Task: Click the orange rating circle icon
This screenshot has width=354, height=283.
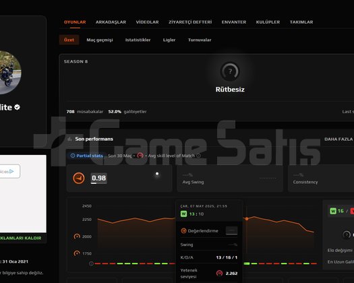Action: tap(79, 179)
